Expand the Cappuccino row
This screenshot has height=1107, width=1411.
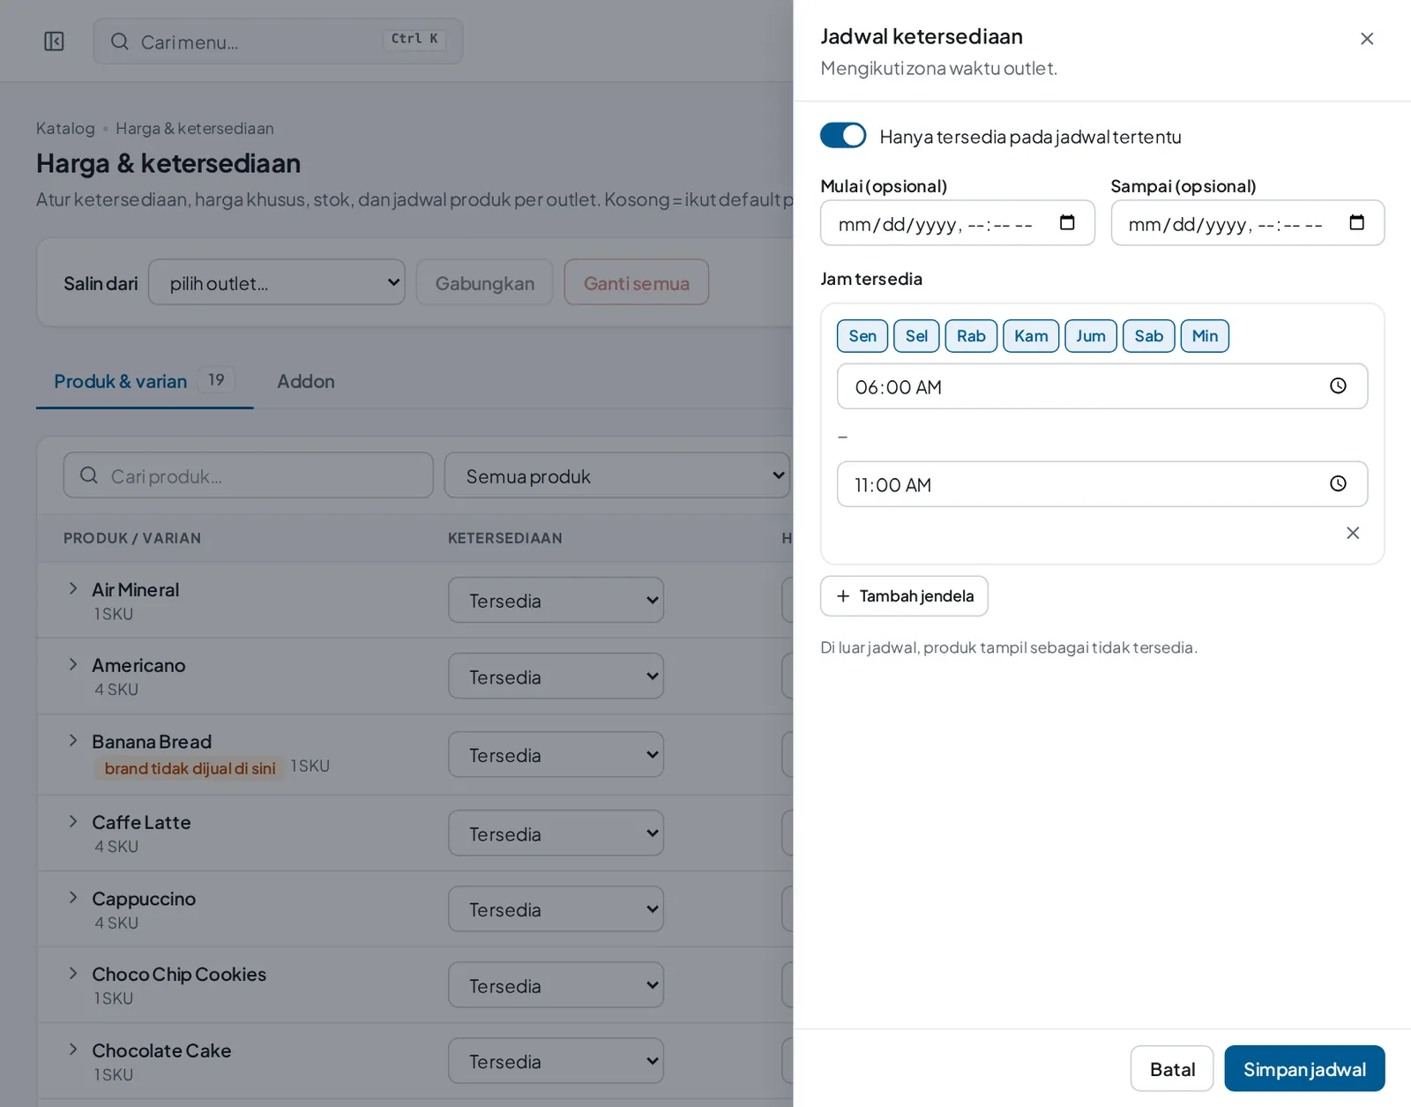[x=73, y=897]
